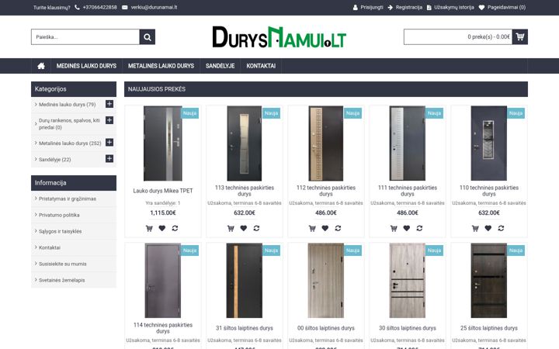Screen dimensions: 559x349
Task: Open Prisijungti login link
Action: click(x=371, y=7)
